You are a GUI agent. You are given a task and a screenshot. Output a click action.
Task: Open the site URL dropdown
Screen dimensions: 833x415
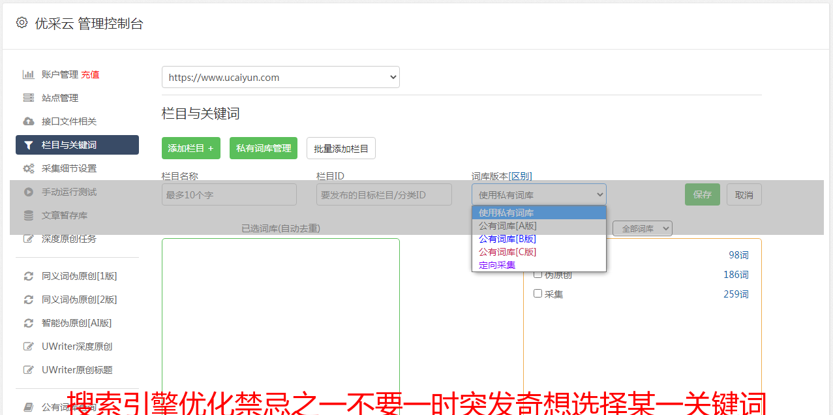[280, 77]
